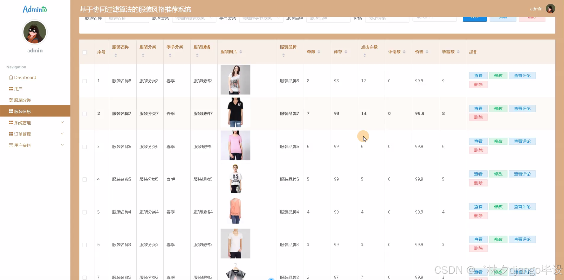This screenshot has width=564, height=280.
Task: Open orange top image of 服装名称4
Action: [235, 211]
